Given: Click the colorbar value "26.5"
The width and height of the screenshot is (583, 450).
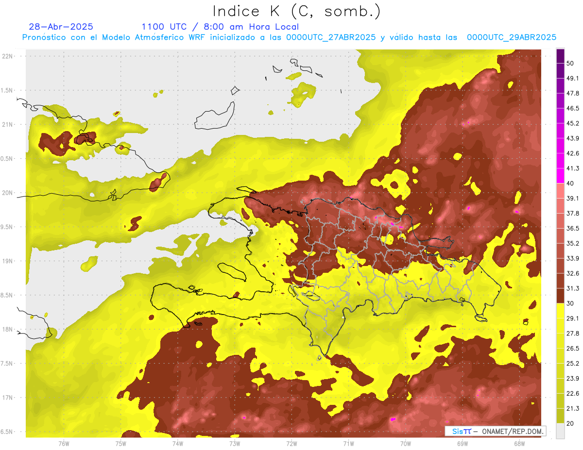Looking at the screenshot, I should [573, 349].
